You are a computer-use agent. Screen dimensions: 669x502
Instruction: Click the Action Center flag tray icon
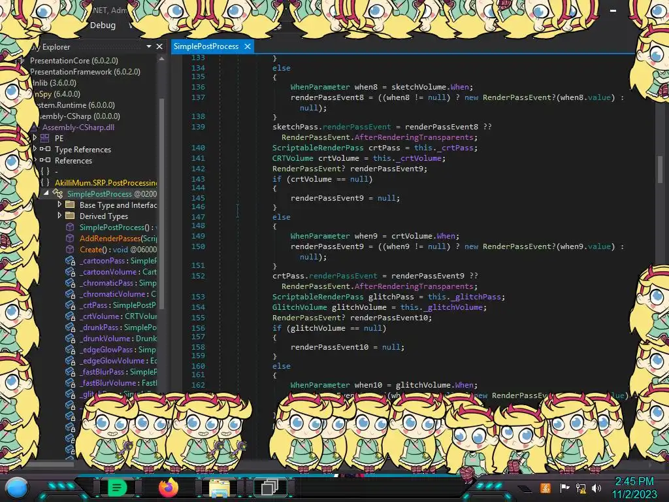(x=565, y=488)
